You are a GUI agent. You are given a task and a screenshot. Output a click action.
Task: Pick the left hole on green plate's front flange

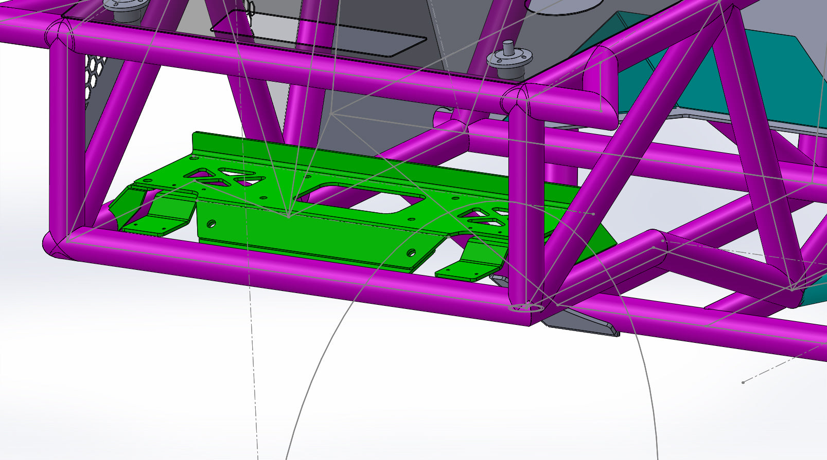(212, 224)
